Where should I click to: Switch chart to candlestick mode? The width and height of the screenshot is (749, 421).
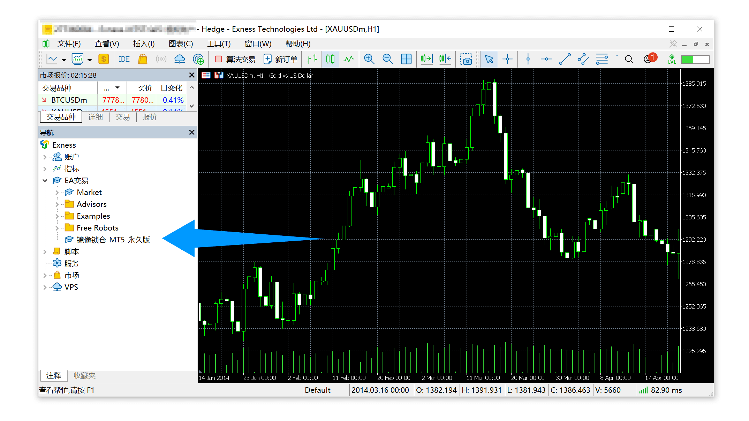[330, 59]
